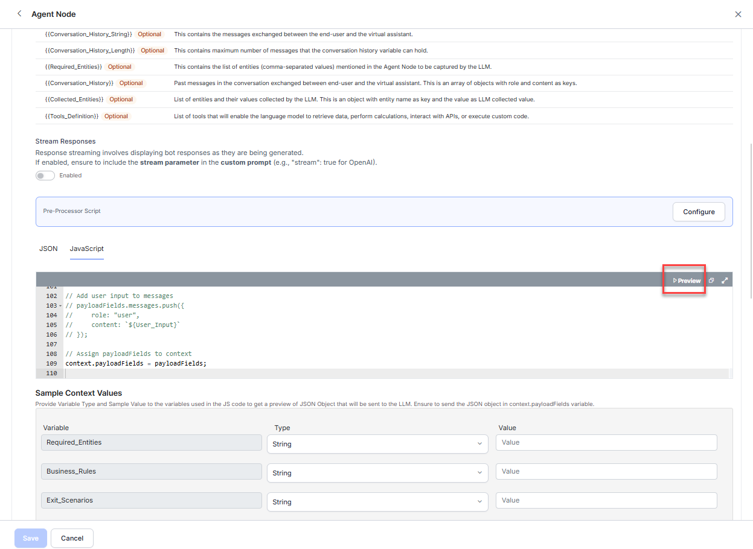Click the Value field for Business_Rules
Viewport: 753px width, 549px height.
pos(606,471)
